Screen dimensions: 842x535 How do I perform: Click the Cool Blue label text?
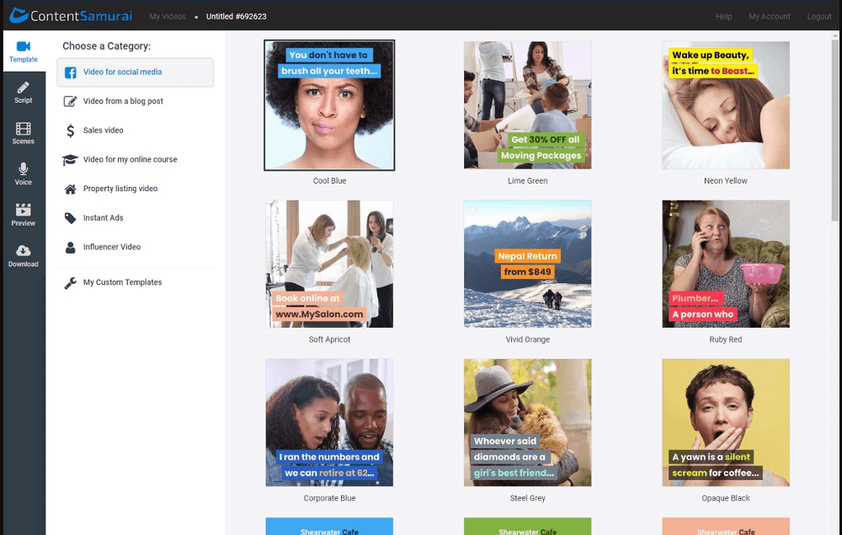click(329, 180)
